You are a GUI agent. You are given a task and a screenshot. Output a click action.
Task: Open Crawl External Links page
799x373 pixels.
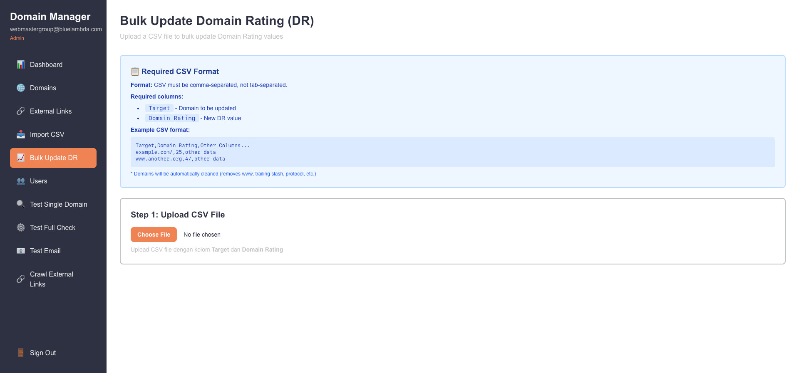53,279
